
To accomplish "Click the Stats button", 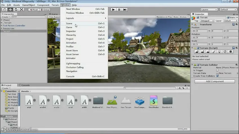I will 176,17.
